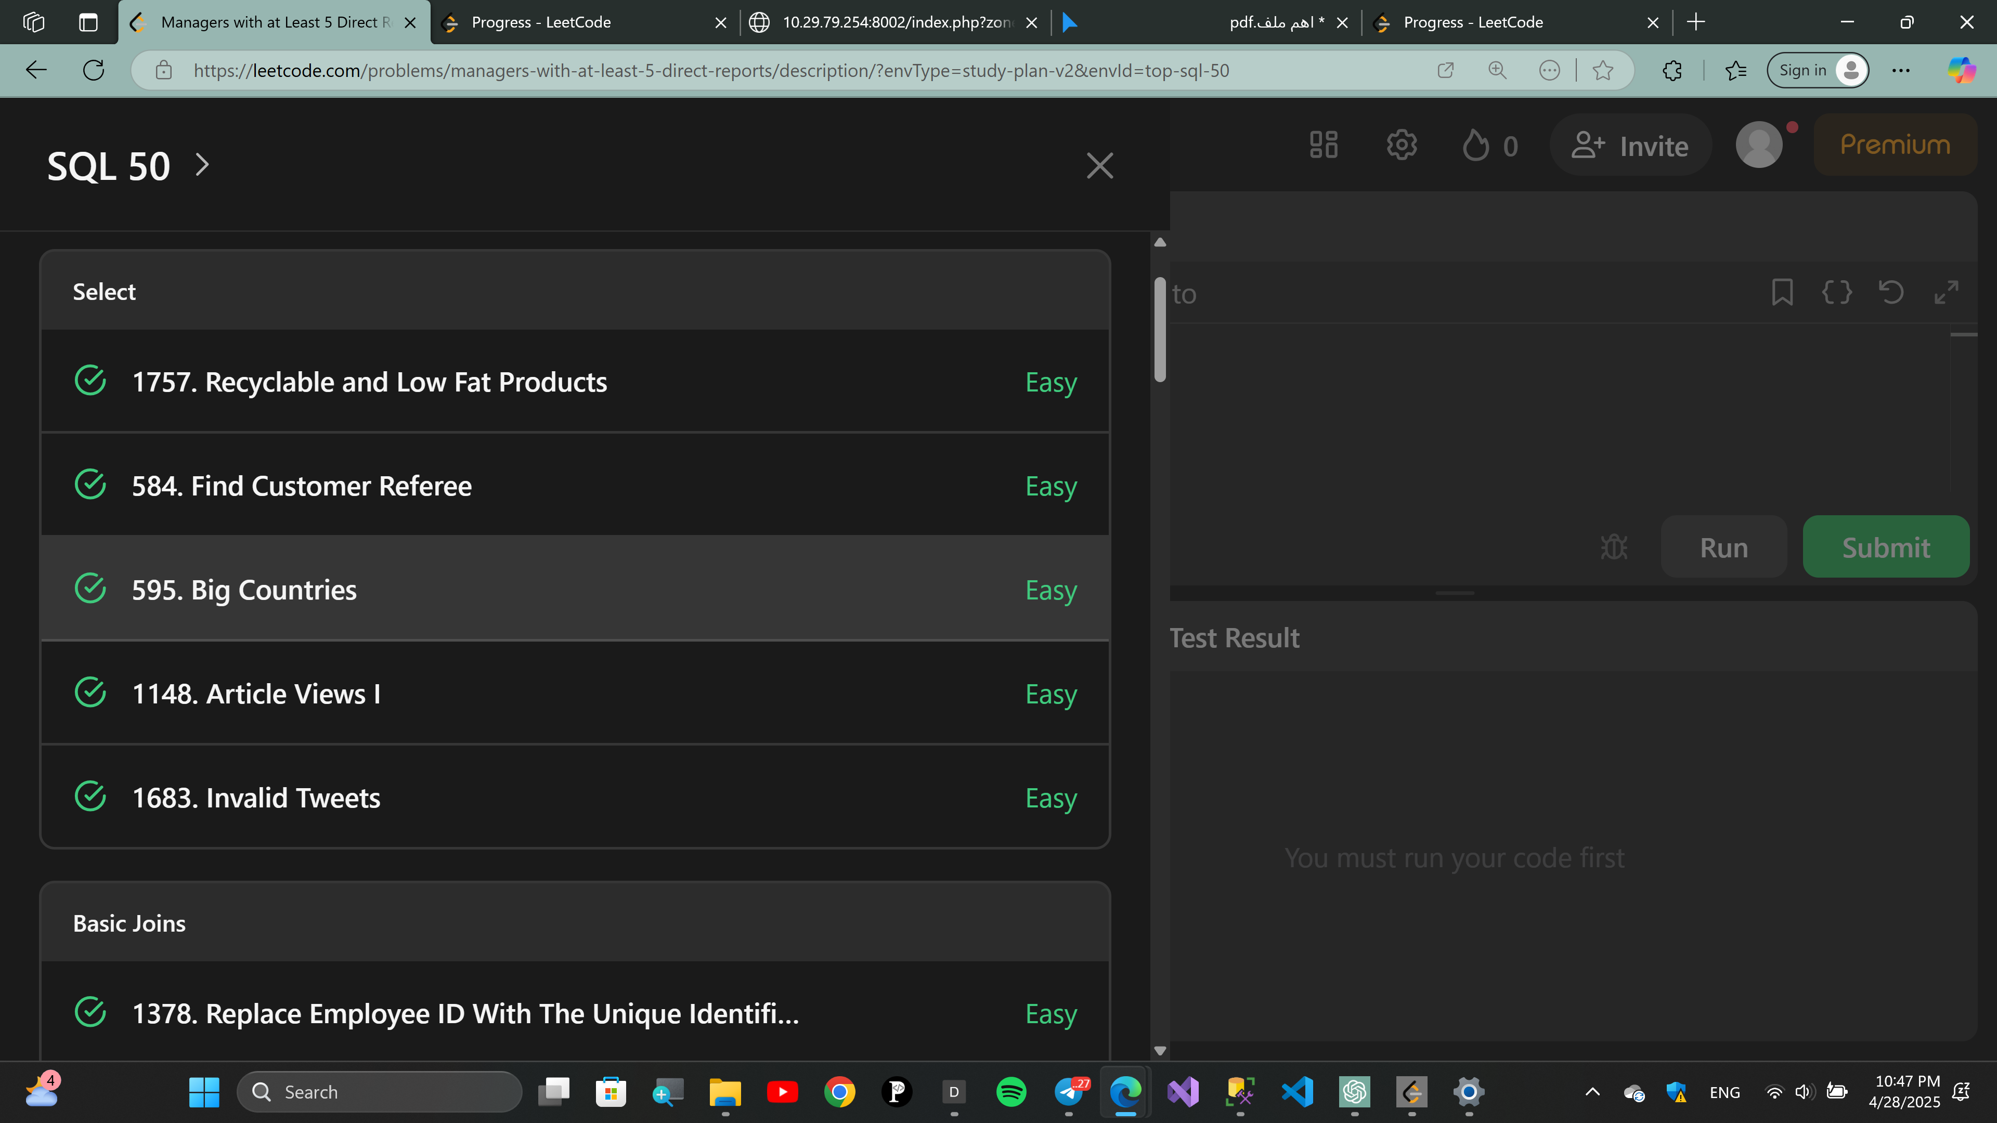Click solved checkmark for Article Views I
This screenshot has height=1123, width=1997.
click(90, 692)
